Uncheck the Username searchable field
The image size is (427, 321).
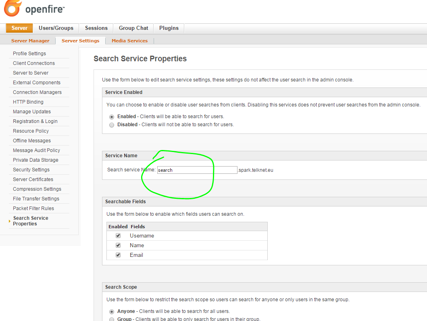pos(118,236)
